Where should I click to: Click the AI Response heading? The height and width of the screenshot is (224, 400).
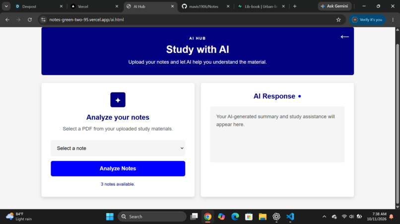click(x=274, y=96)
